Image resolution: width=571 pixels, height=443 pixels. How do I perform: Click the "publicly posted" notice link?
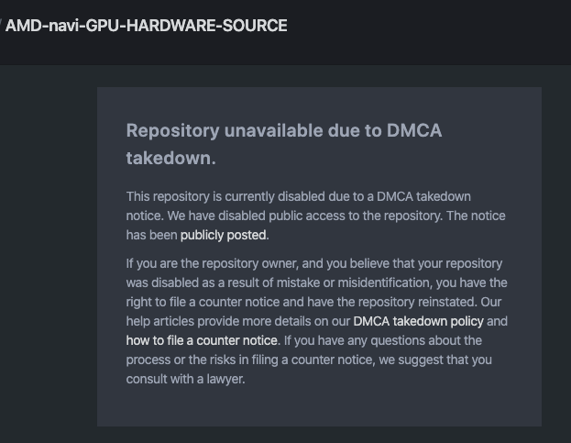(x=224, y=235)
